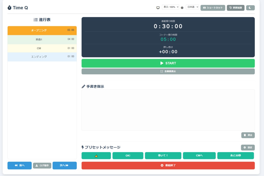This screenshot has width=264, height=176.
Task: Open keyboard shortcuts via ショートカット button
Action: (213, 8)
